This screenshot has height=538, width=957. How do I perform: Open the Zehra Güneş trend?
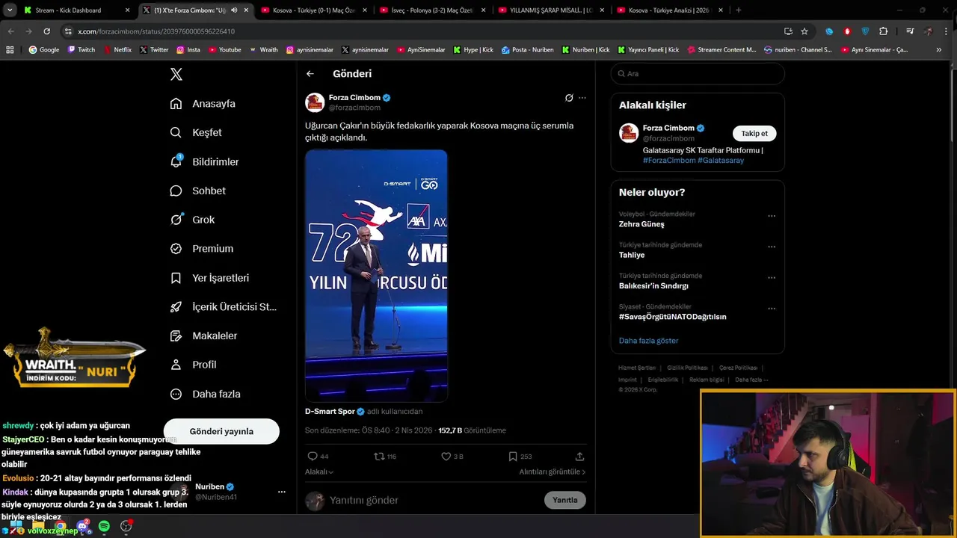(641, 224)
